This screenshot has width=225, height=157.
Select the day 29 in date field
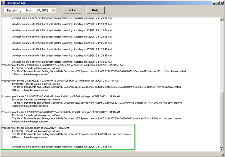click(x=38, y=11)
